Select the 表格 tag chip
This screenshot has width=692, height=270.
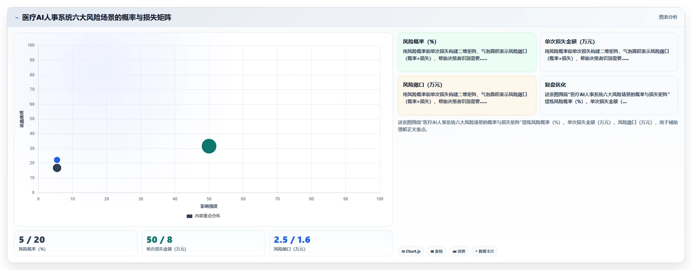pyautogui.click(x=437, y=251)
